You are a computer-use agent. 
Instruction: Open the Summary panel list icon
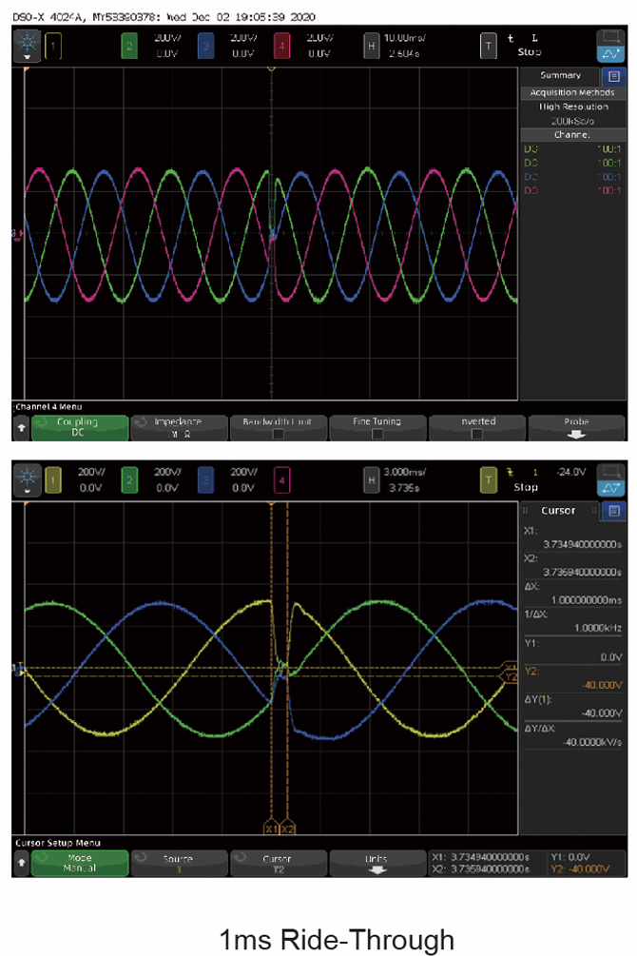pyautogui.click(x=613, y=76)
